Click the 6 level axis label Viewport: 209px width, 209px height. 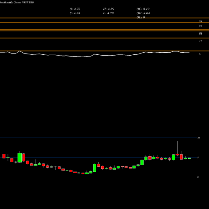pyautogui.click(x=200, y=54)
